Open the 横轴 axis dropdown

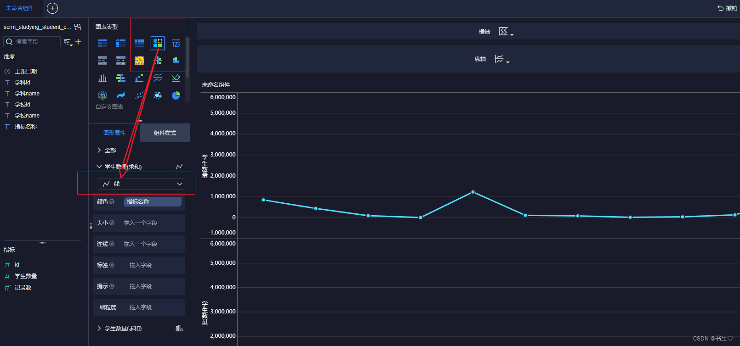pos(506,32)
